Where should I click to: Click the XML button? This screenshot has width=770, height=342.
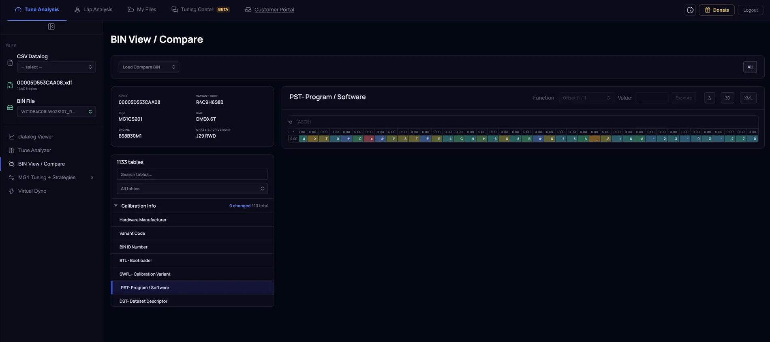point(748,98)
